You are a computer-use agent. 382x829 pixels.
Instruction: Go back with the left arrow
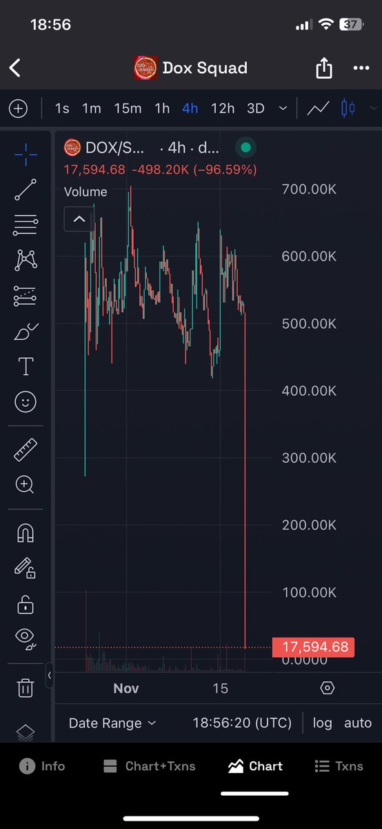point(15,68)
